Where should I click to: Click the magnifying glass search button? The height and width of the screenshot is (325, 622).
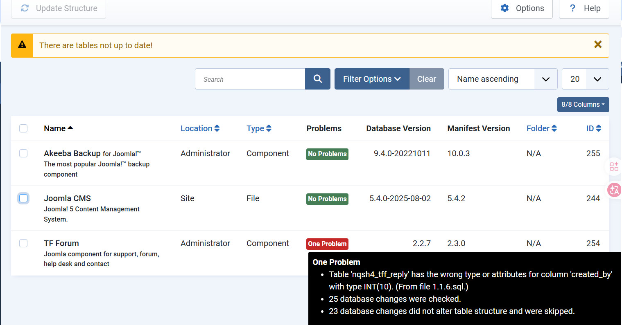click(x=317, y=79)
